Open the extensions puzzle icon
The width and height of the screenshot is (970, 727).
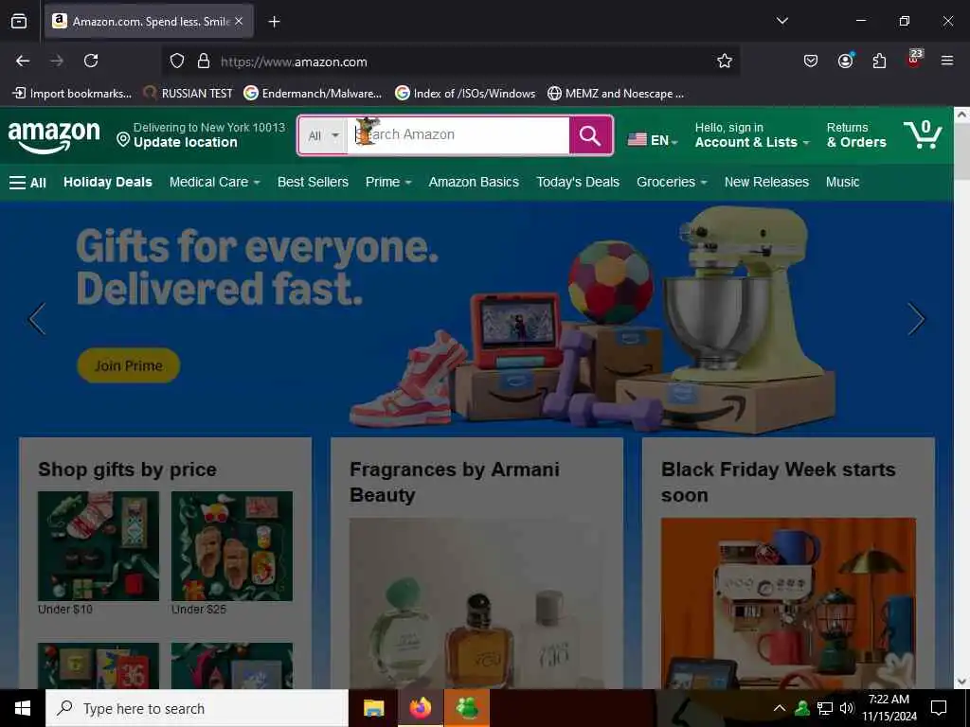click(879, 61)
